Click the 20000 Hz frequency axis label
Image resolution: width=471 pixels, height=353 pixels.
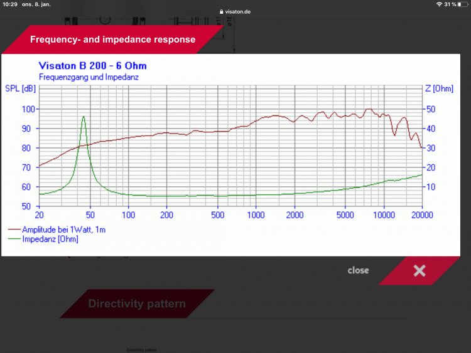coord(422,215)
